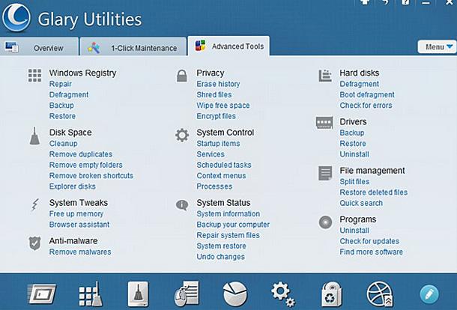This screenshot has height=310, width=457.
Task: Click the round blue pencil edit icon
Action: [429, 294]
